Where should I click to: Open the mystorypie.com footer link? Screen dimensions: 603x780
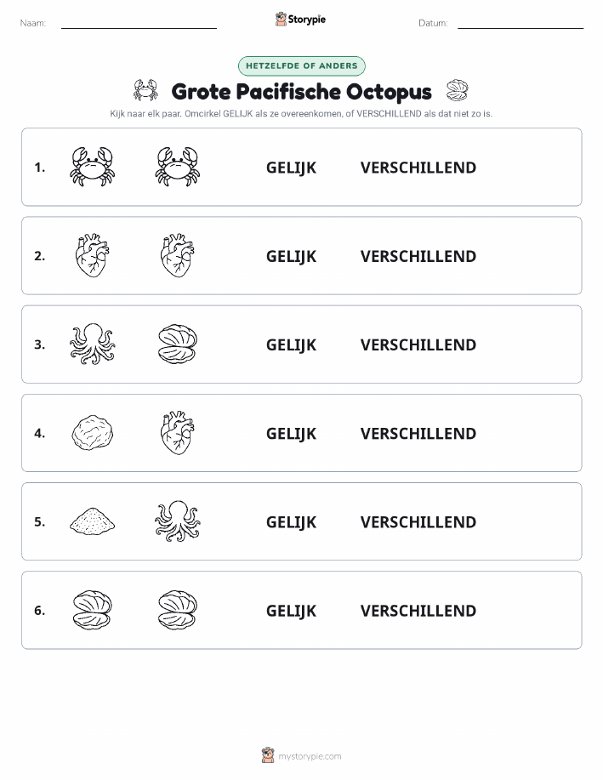click(x=310, y=756)
